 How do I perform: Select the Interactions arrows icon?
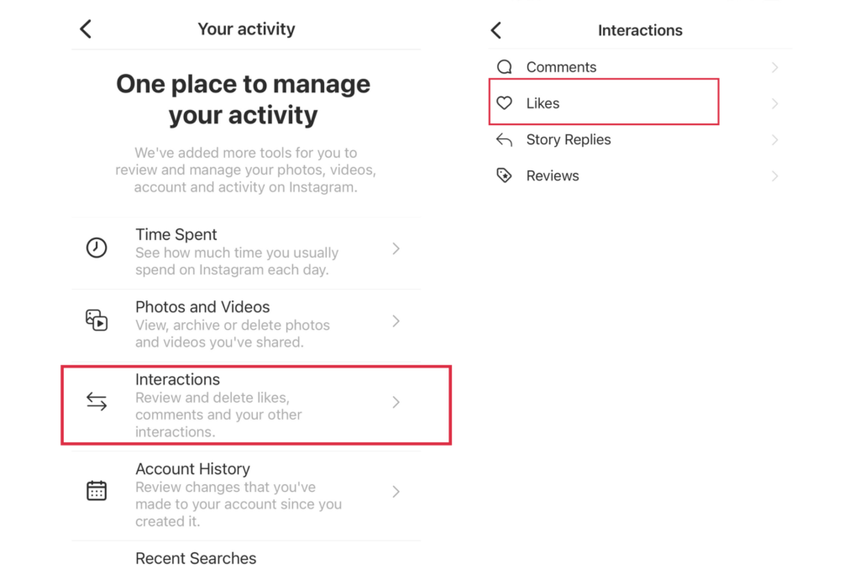pos(97,401)
